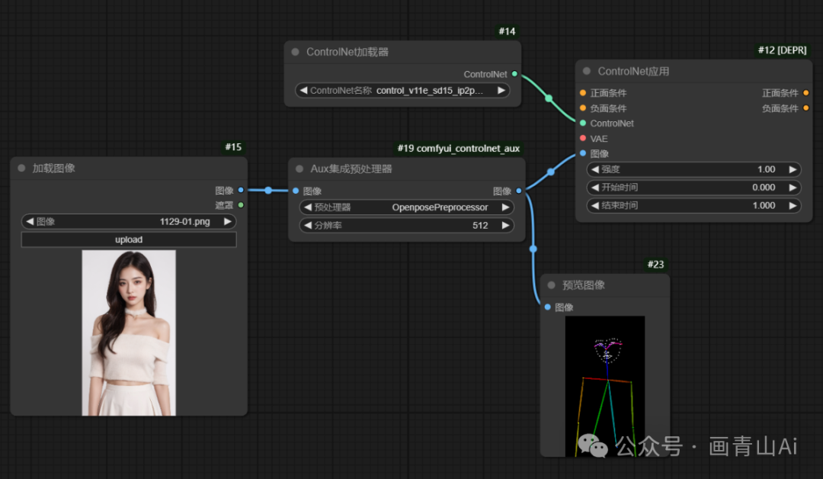The width and height of the screenshot is (823, 479).
Task: Increase 分辨率 with right arrow
Action: pyautogui.click(x=505, y=225)
